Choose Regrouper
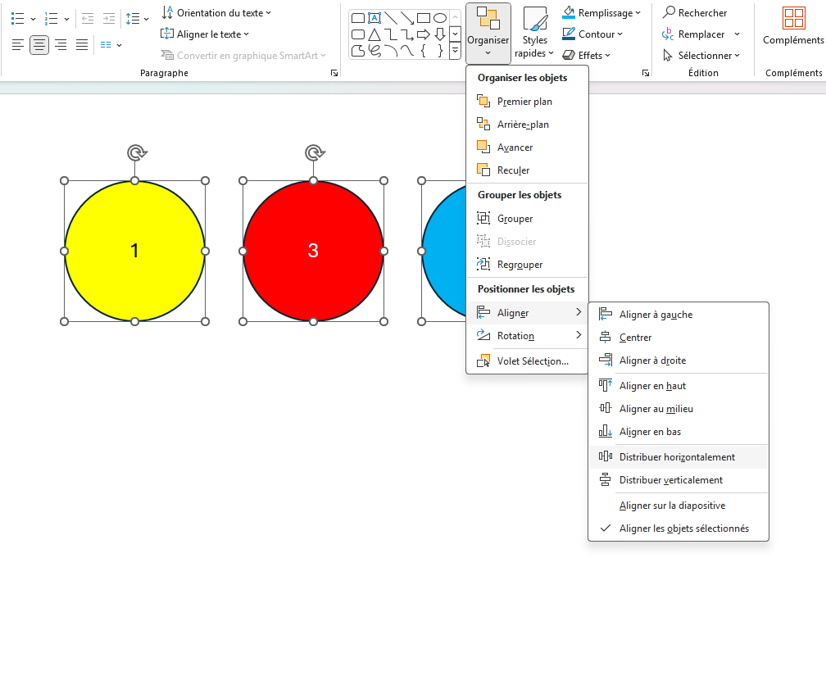 click(x=527, y=265)
